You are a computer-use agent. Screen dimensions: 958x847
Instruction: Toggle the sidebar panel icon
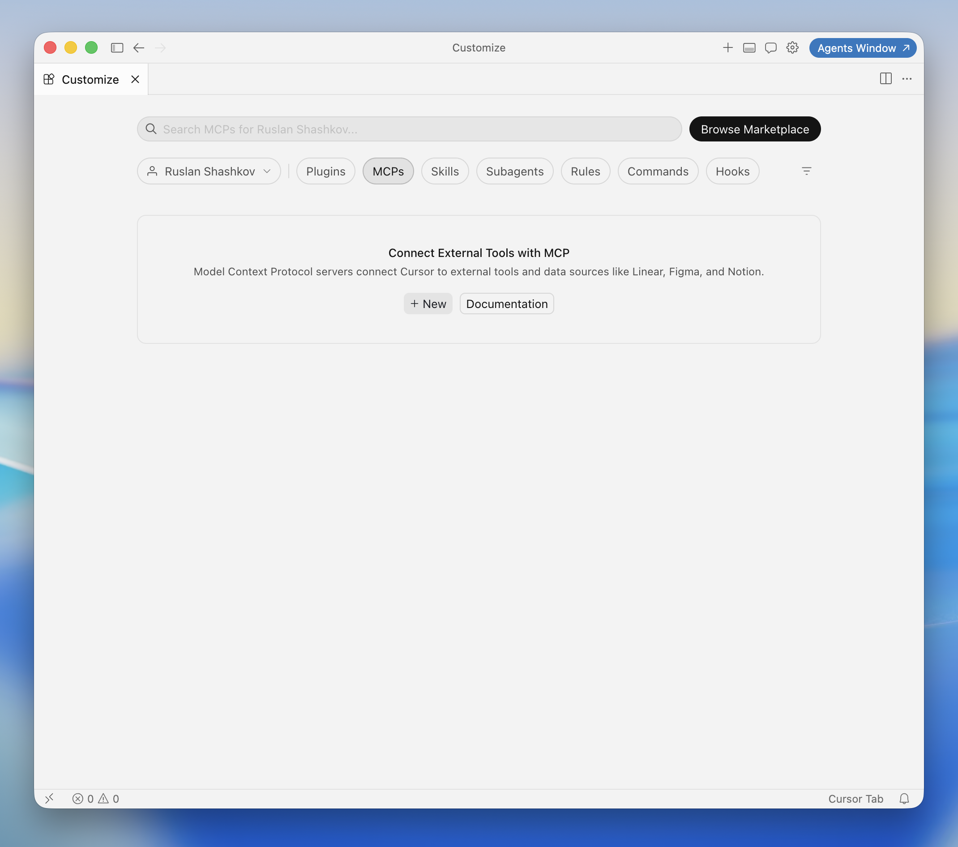pos(117,48)
